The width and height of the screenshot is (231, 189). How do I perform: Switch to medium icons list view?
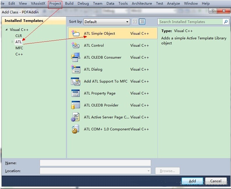coord(142,22)
